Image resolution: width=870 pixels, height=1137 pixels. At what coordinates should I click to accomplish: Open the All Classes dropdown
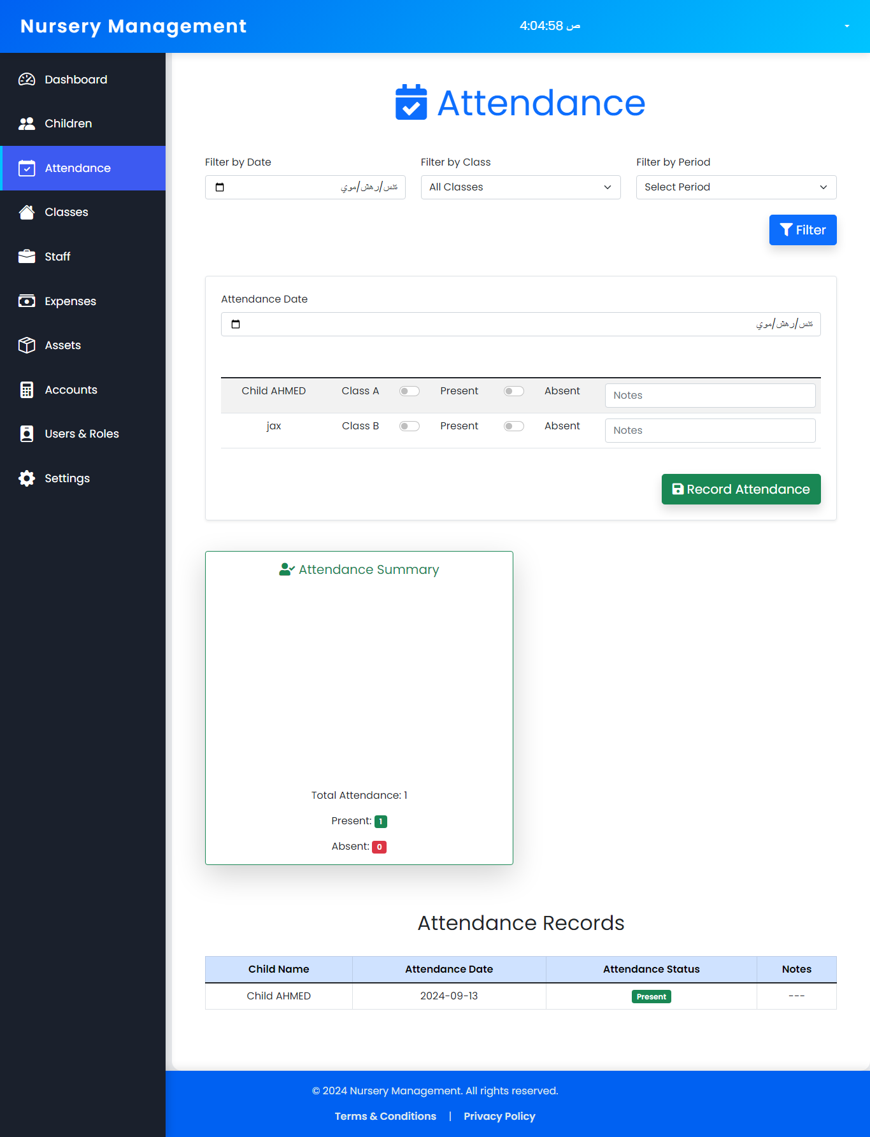pyautogui.click(x=520, y=187)
